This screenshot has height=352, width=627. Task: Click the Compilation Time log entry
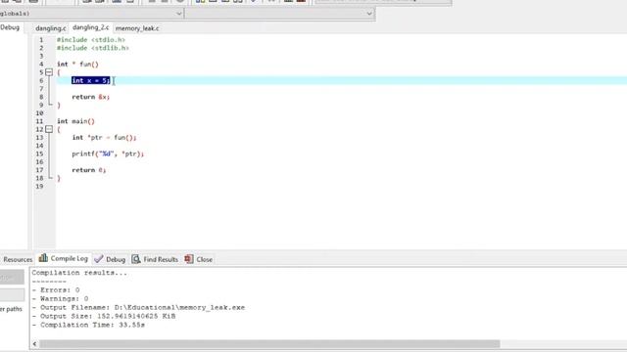click(88, 326)
